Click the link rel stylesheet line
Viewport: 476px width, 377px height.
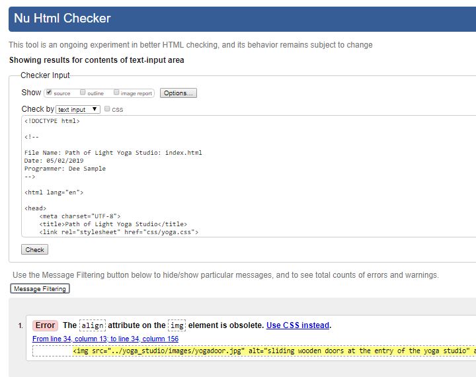tap(119, 232)
